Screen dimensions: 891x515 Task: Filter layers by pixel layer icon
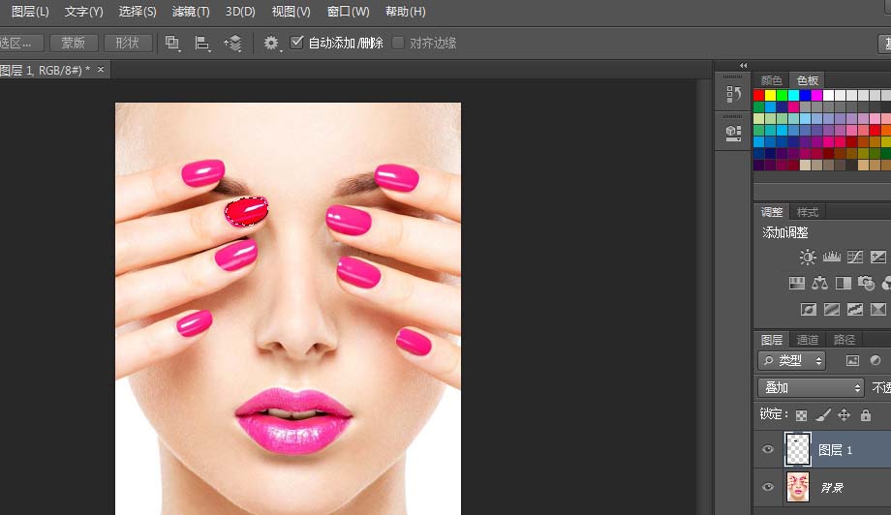click(852, 360)
